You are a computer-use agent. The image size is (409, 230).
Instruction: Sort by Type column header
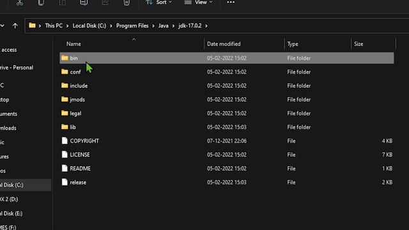pos(293,44)
